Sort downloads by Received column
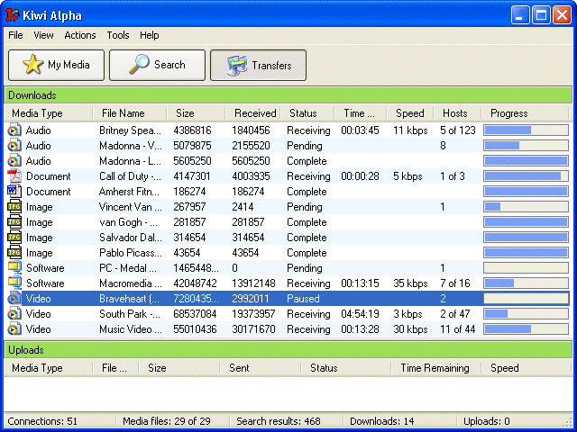The width and height of the screenshot is (577, 432). 253,113
